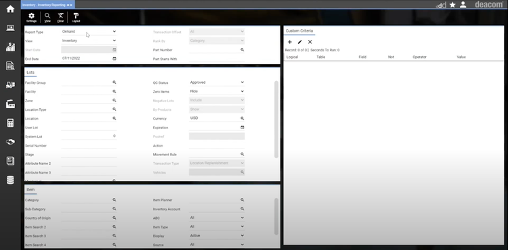Click the User Lot input field
The height and width of the screenshot is (250, 508).
89,127
